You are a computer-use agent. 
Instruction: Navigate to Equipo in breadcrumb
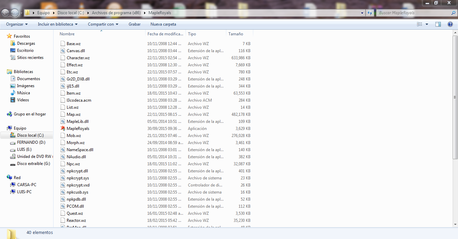43,13
